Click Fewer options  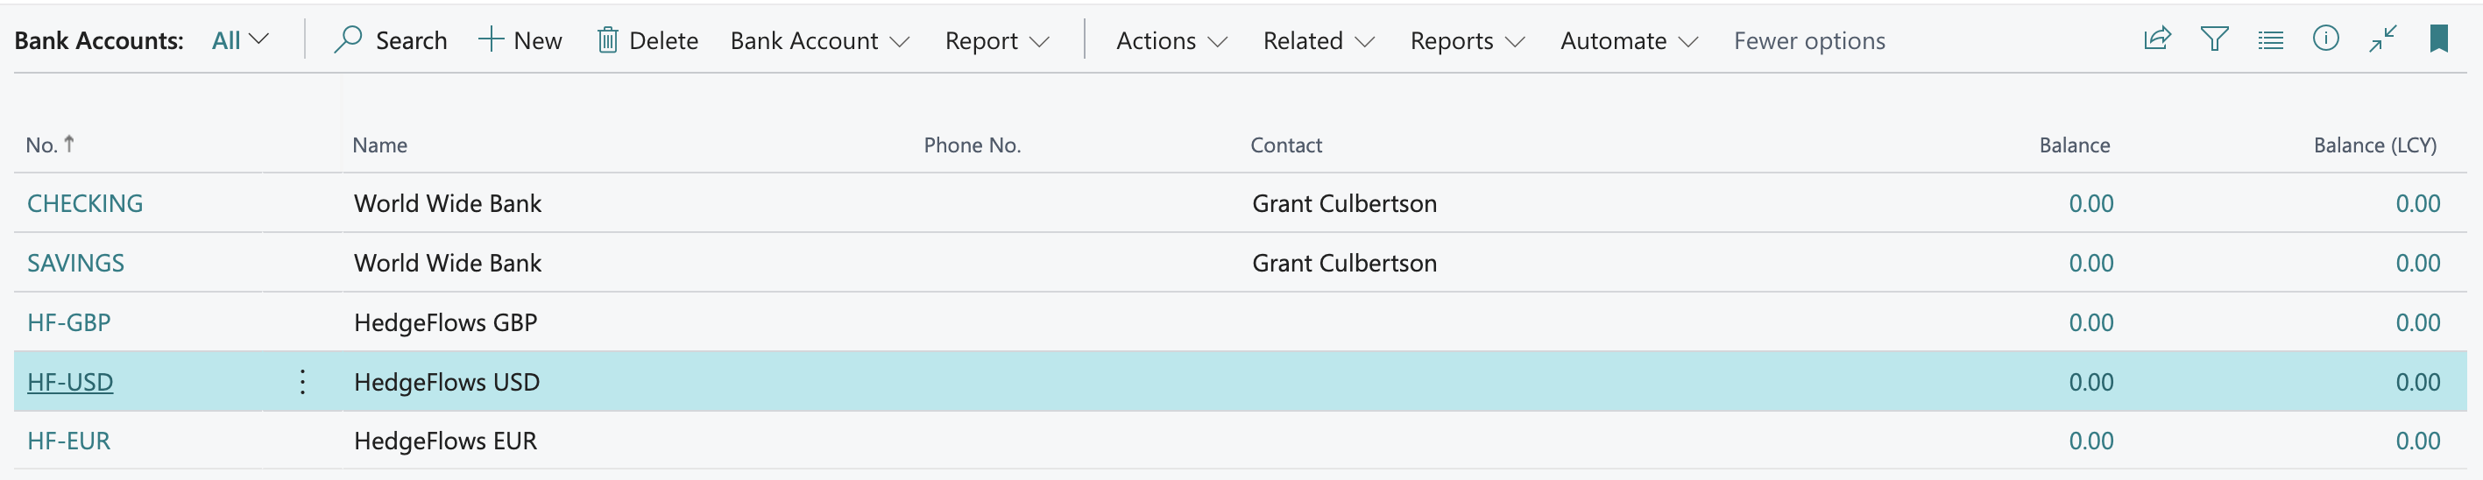point(1808,40)
